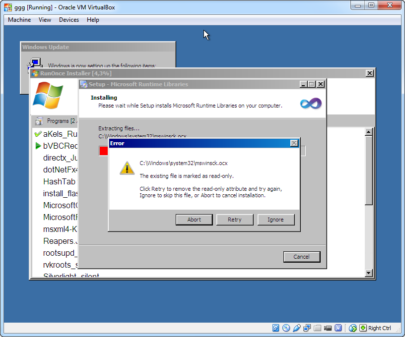Click the green checkmark beside aKels_Ru
This screenshot has width=405, height=337.
point(38,134)
